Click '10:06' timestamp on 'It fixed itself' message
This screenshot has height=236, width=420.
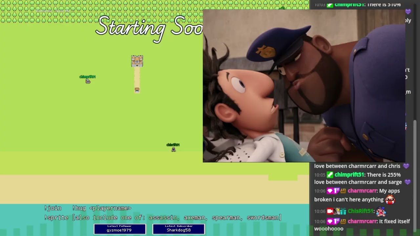click(x=320, y=222)
